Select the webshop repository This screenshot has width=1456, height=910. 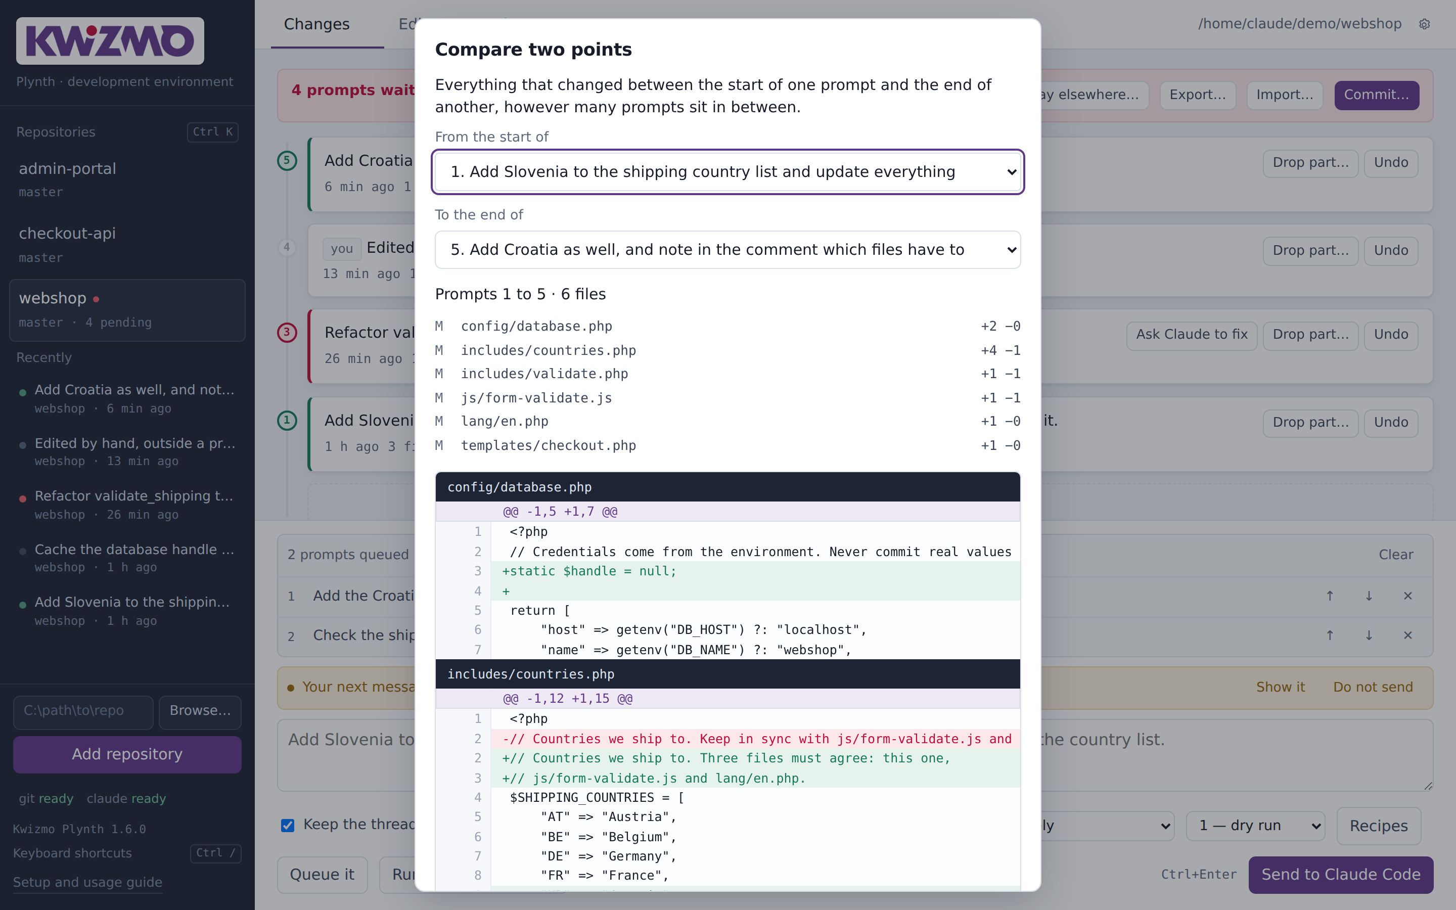click(127, 310)
